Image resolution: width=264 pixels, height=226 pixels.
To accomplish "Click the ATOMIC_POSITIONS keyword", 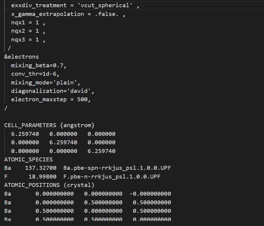I will click(x=32, y=185).
